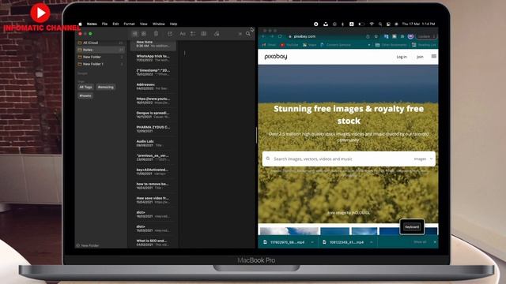Select the New Folder item in sidebar
This screenshot has height=284, width=506.
100,57
